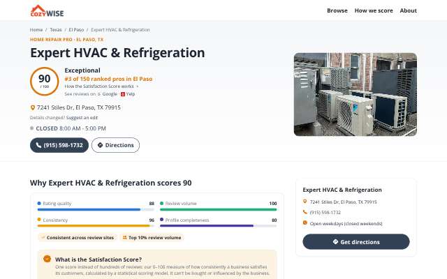This screenshot has width=447, height=279.
Task: Click the Texas breadcrumb
Action: [x=56, y=29]
